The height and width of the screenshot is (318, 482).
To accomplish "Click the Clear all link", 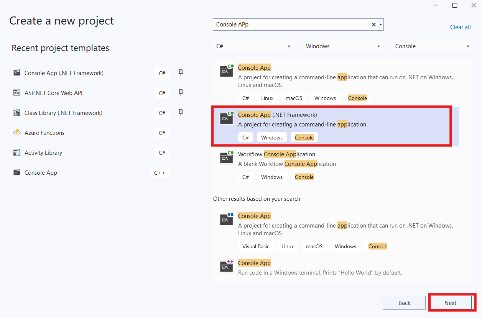I will pos(460,27).
